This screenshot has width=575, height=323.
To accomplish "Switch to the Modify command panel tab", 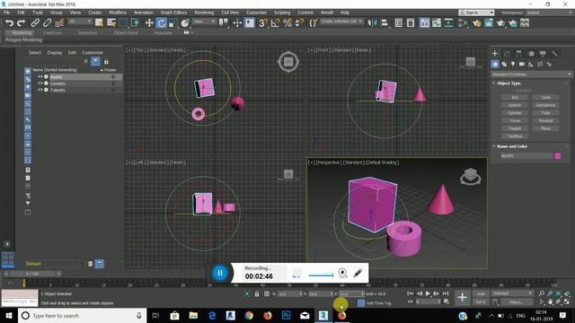I will pyautogui.click(x=507, y=54).
